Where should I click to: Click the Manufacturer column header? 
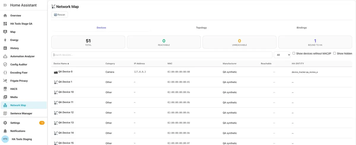point(230,63)
